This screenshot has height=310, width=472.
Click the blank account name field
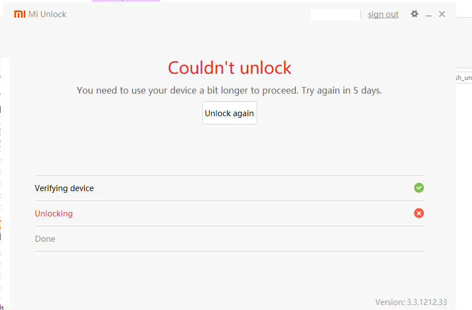[335, 14]
